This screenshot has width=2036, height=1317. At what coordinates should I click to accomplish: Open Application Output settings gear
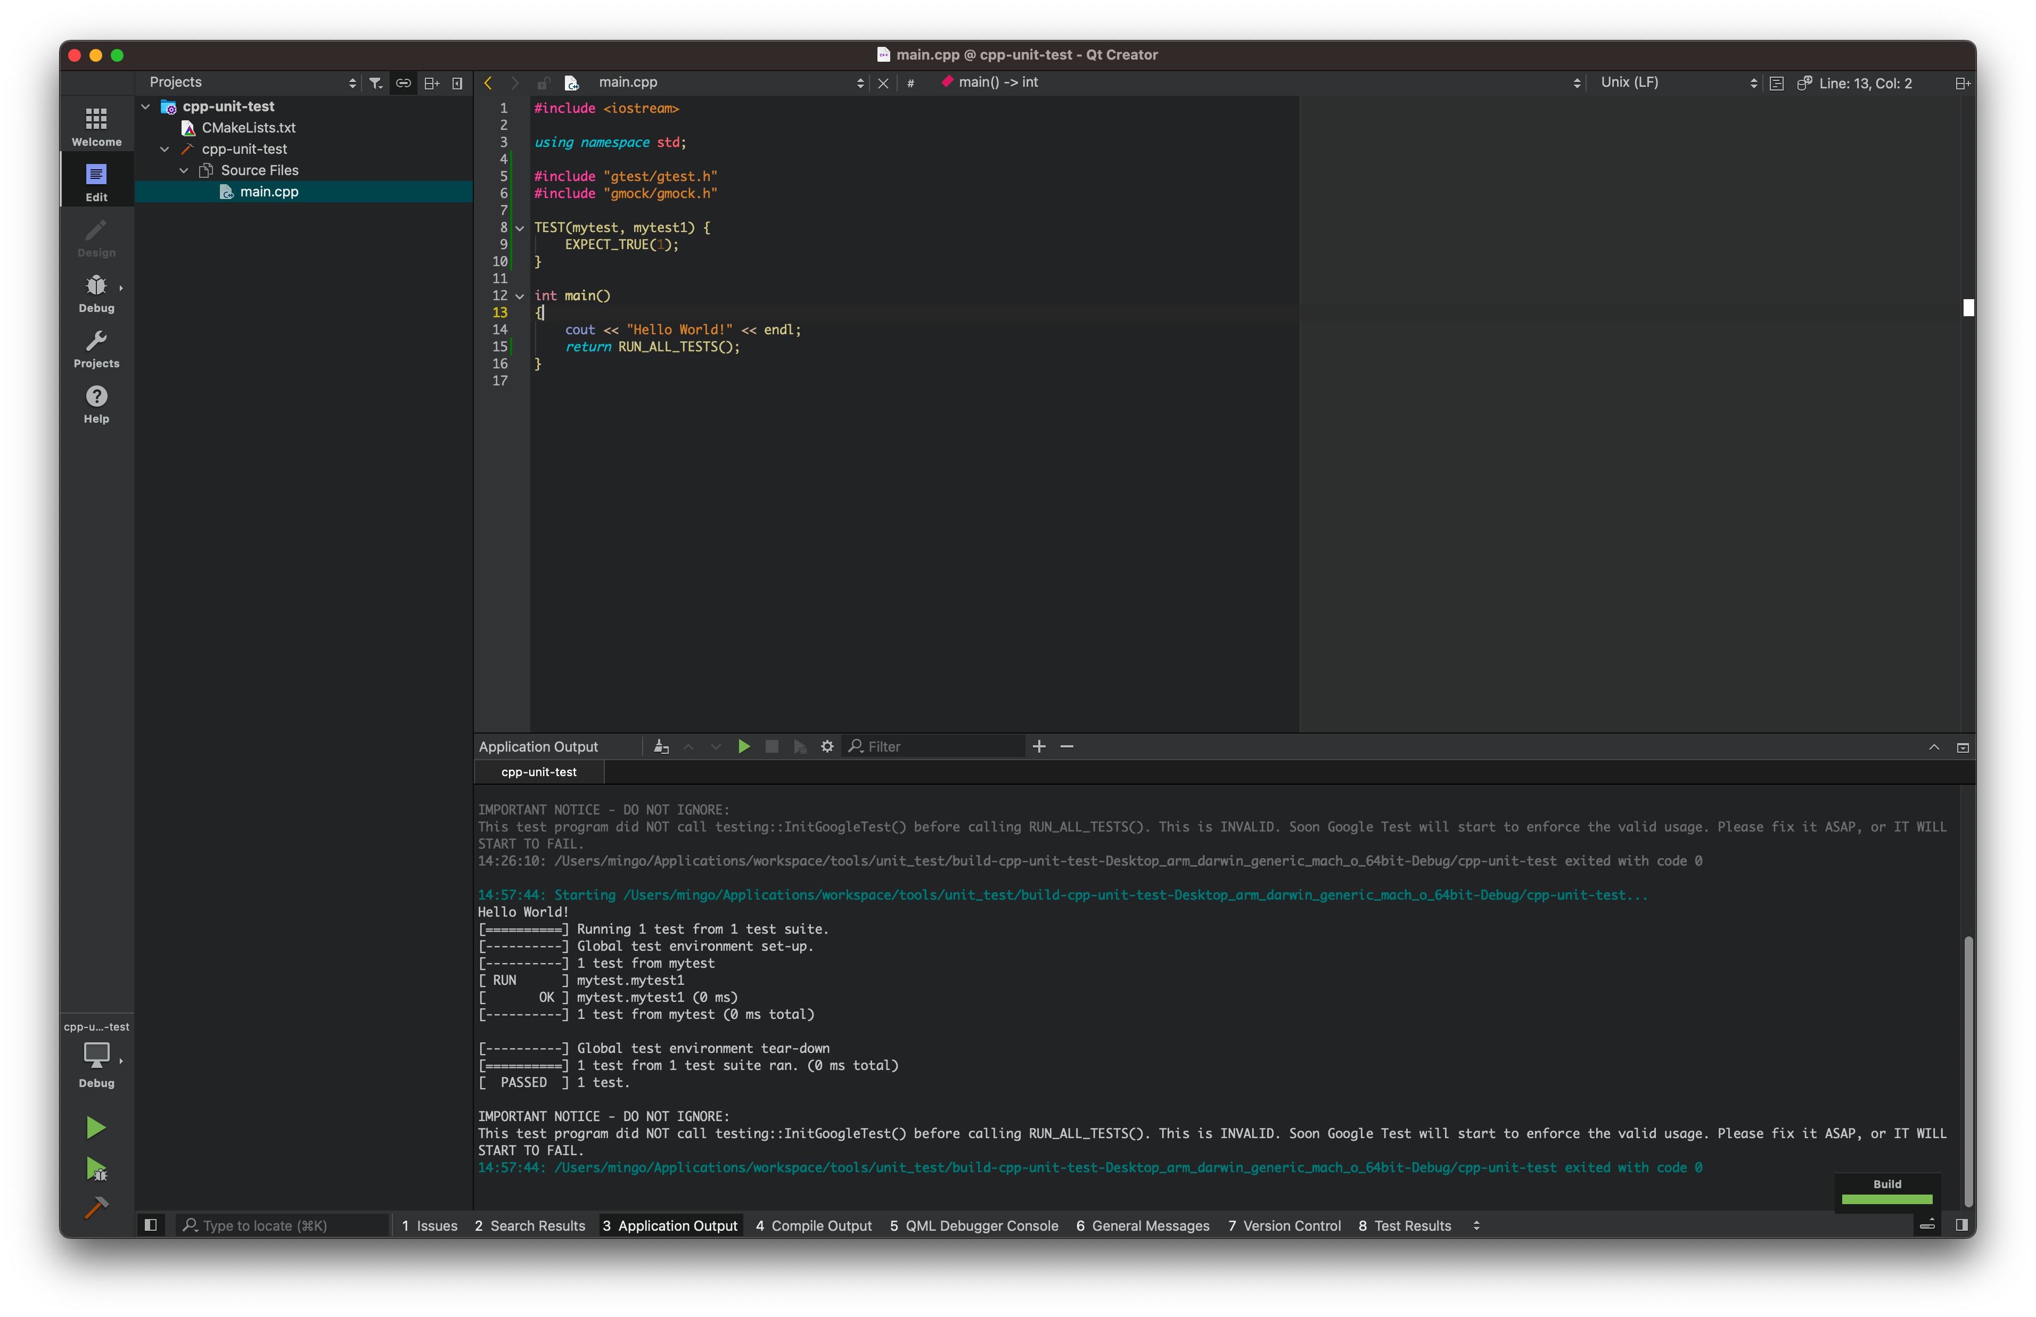click(827, 746)
